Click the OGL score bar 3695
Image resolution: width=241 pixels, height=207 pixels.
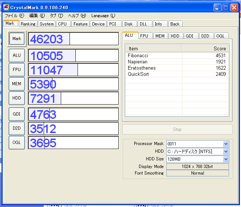pyautogui.click(x=74, y=142)
